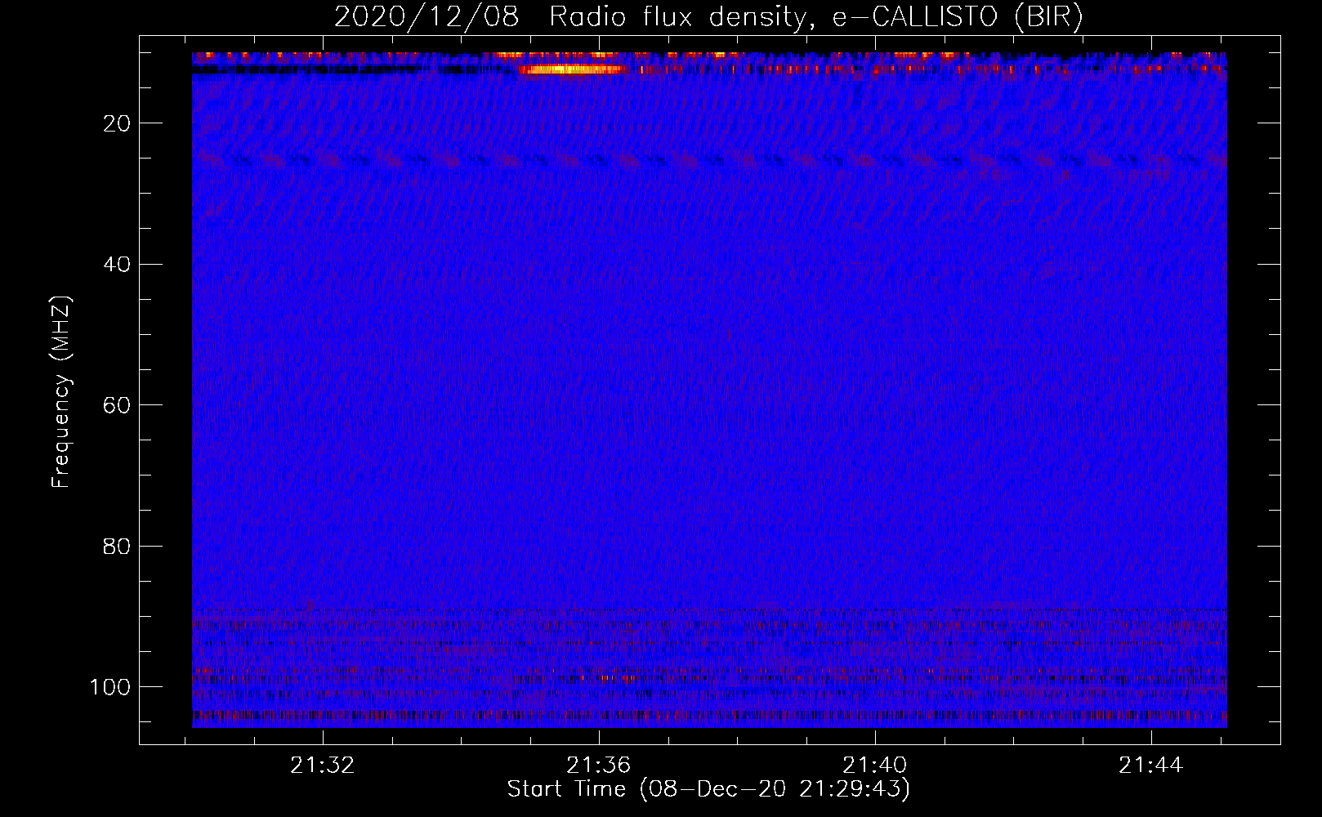Screen dimensions: 1322x817
Task: Click the 'Frequency (MHZ)' y-axis label
Action: [61, 392]
